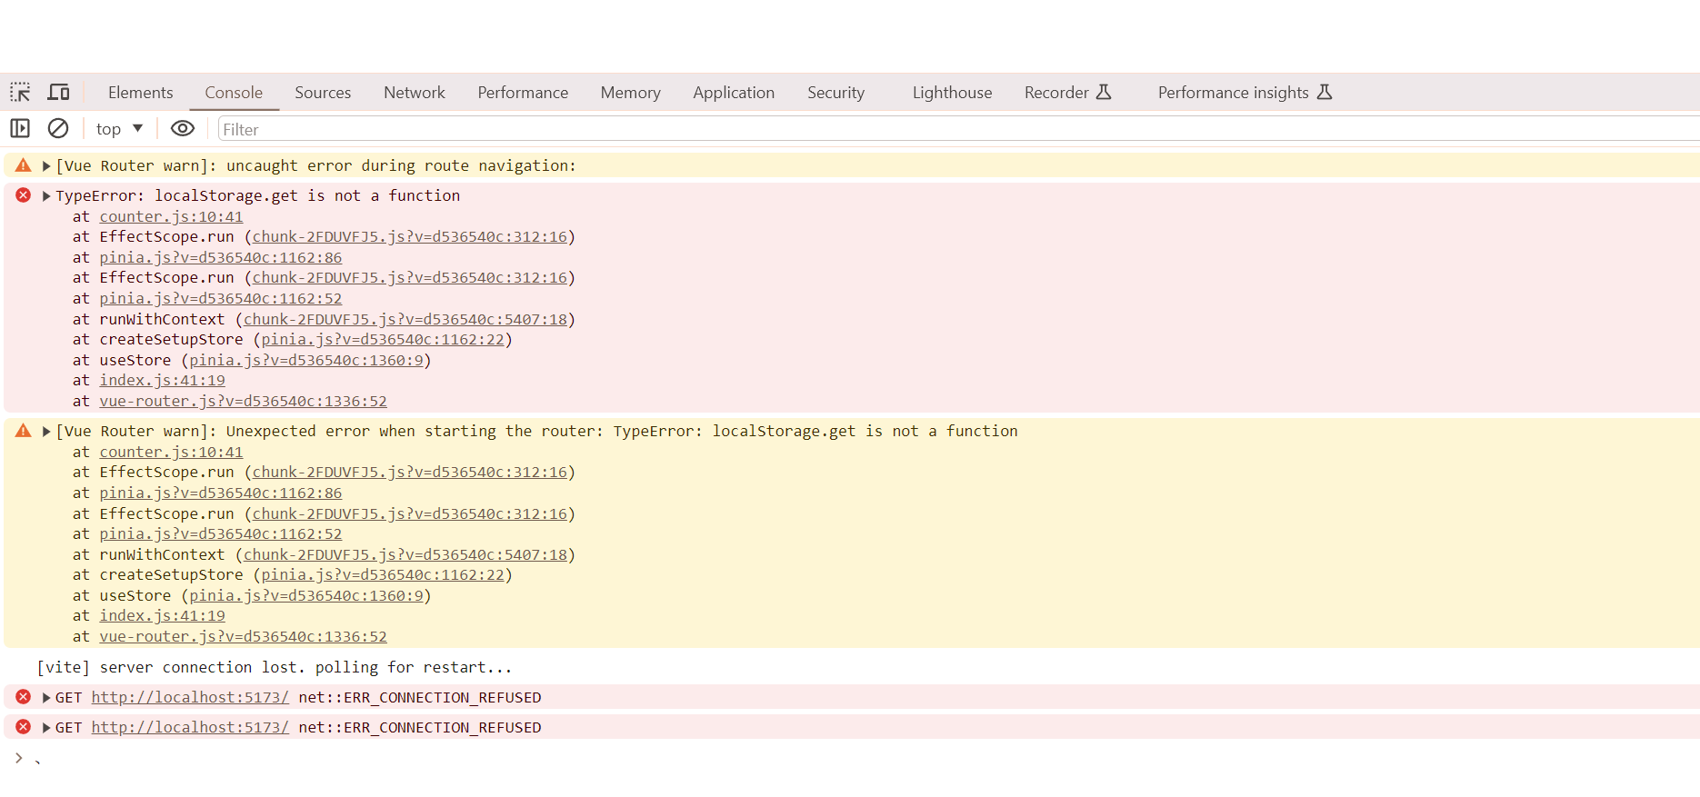Click error icon on second GET request row
Viewport: 1700px width, 797px height.
pyautogui.click(x=24, y=727)
